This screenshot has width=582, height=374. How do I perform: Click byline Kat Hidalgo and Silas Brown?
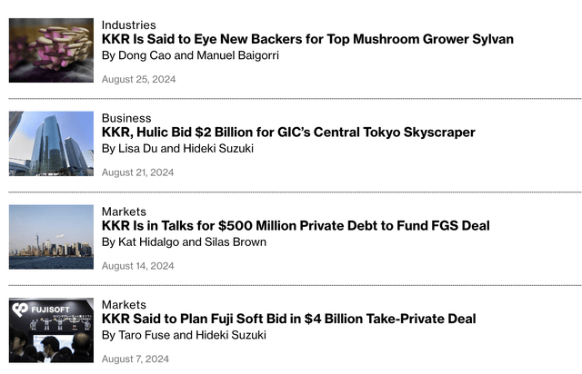click(184, 242)
